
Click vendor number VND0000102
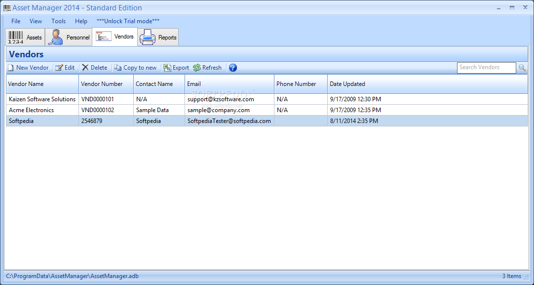[x=98, y=110]
